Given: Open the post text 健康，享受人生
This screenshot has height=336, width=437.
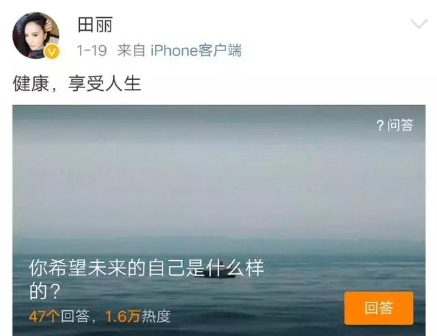Looking at the screenshot, I should (x=76, y=83).
